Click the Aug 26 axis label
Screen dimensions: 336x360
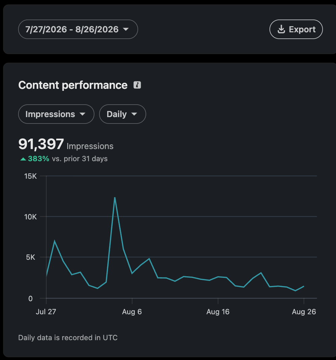click(304, 312)
